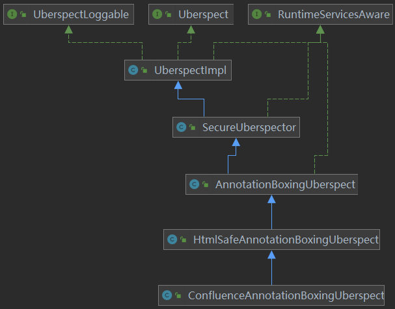Click the visibility badge on ConfluenceAnnotationBoxingUberspect
The width and height of the screenshot is (395, 309).
178,295
